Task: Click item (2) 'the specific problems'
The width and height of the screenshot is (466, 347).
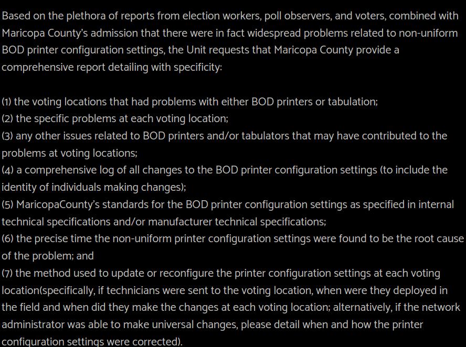Action: [x=115, y=118]
